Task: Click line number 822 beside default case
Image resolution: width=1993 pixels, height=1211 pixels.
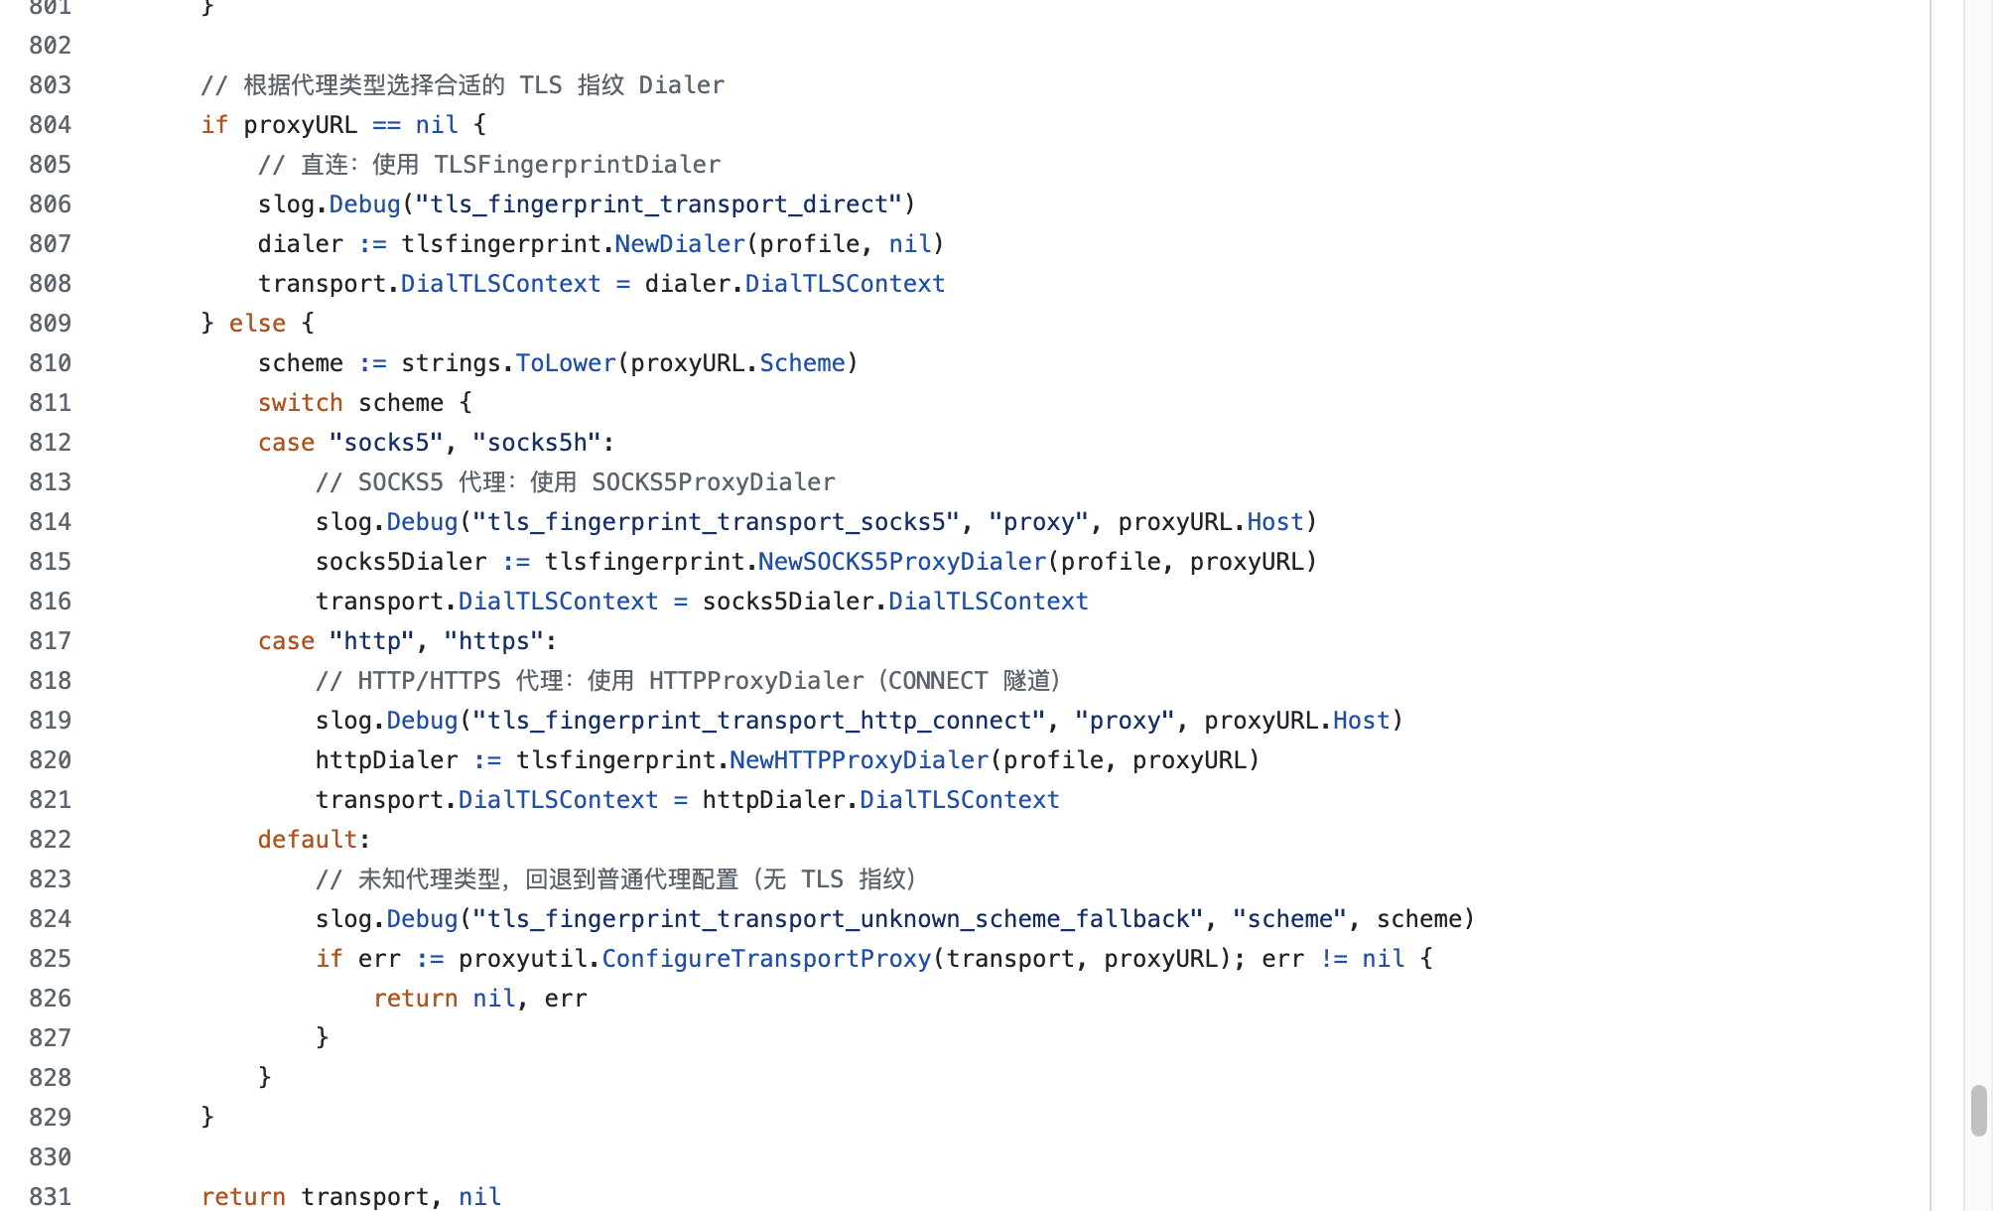Action: (50, 840)
